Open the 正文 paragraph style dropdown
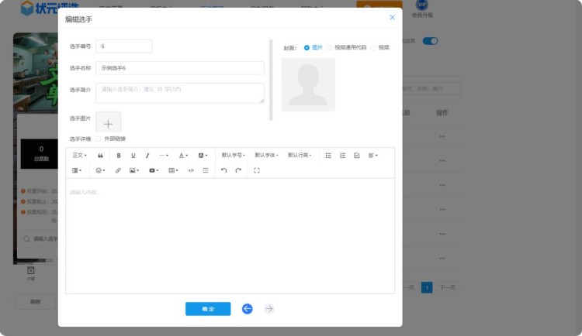Viewport: 582px width, 336px height. click(x=79, y=156)
